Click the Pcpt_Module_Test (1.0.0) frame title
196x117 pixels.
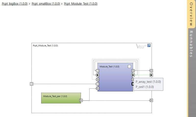click(45, 45)
